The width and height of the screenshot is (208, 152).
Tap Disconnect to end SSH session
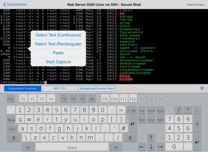(x=196, y=5)
